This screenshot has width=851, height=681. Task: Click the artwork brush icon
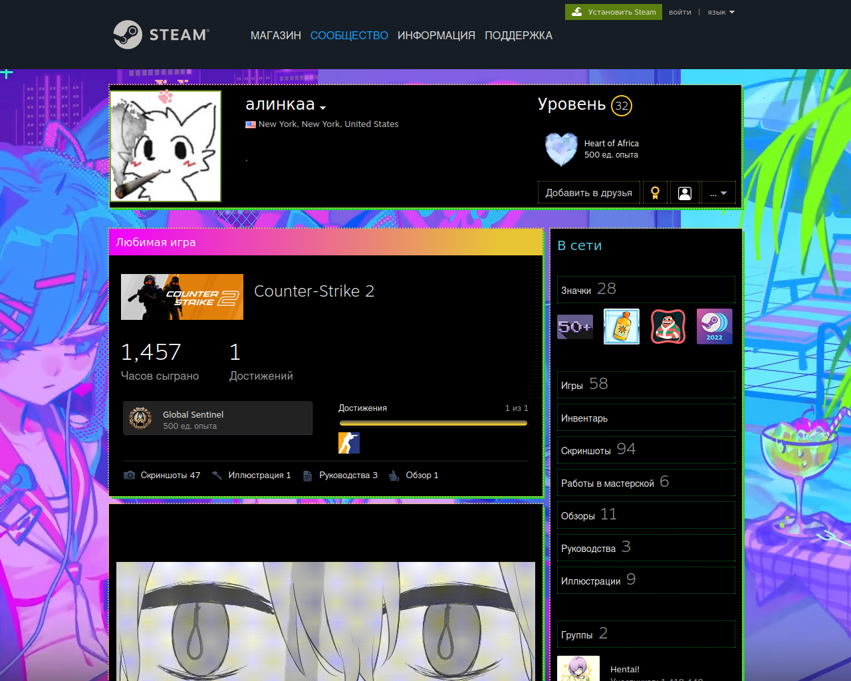(217, 475)
